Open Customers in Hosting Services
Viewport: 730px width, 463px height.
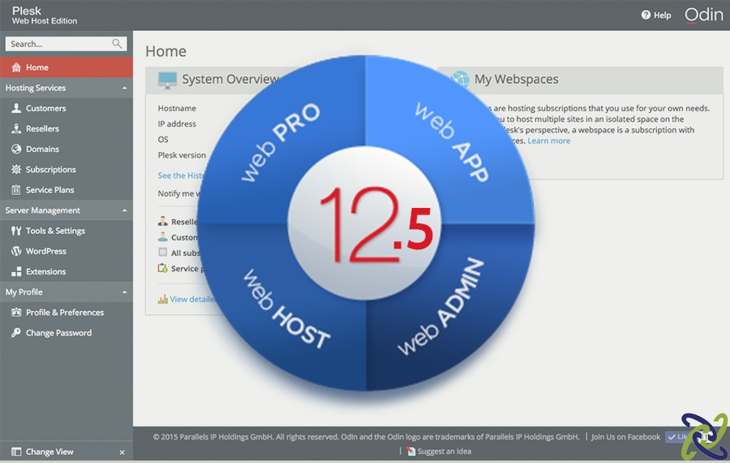66,108
